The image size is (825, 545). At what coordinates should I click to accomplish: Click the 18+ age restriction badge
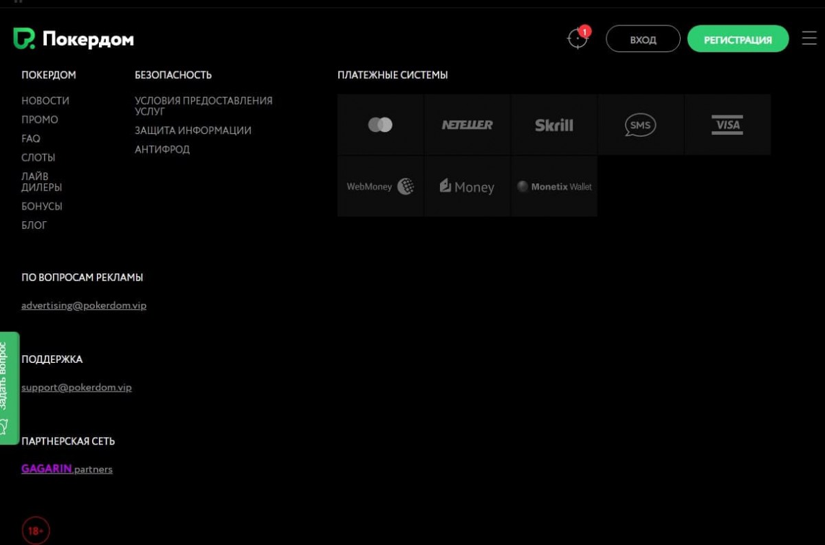[36, 531]
